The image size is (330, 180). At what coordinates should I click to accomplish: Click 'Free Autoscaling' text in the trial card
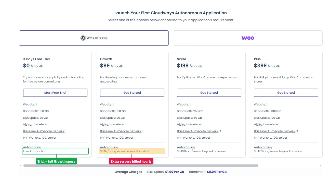pyautogui.click(x=35, y=151)
